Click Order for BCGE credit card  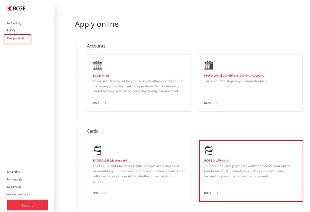pos(207,193)
